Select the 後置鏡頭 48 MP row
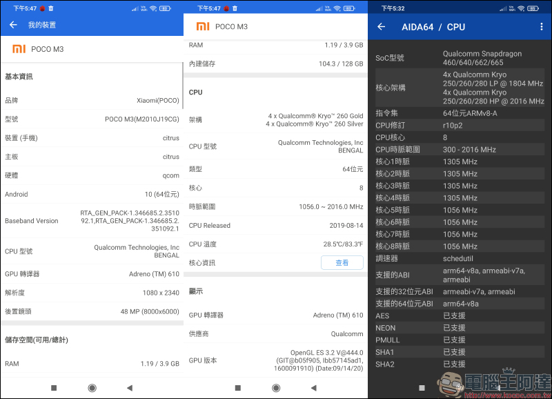Viewport: 552px width, 399px height. [x=92, y=311]
